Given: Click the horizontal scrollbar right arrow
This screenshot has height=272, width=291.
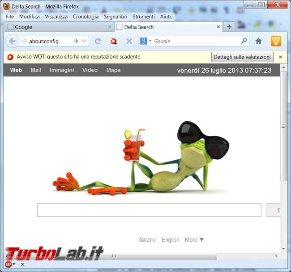Looking at the screenshot, I should click(x=276, y=256).
